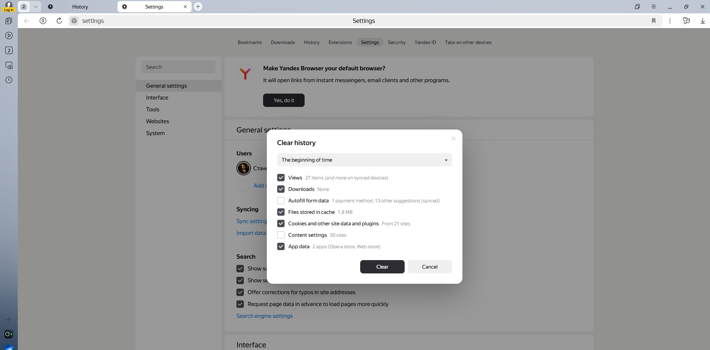Open the history clock icon in sidebar

point(9,80)
